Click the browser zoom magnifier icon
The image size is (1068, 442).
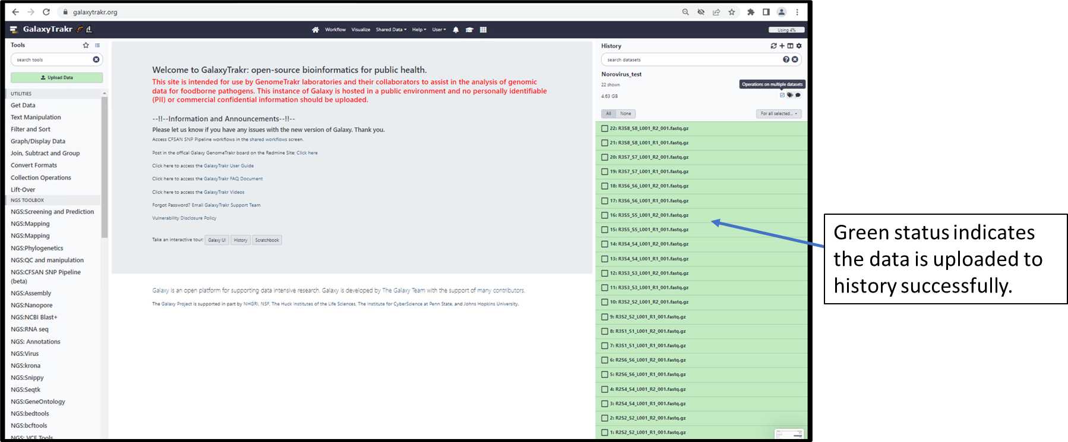tap(685, 12)
